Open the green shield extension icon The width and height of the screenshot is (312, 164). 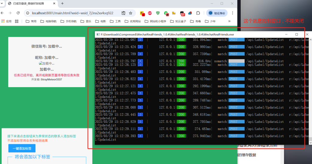(158, 13)
